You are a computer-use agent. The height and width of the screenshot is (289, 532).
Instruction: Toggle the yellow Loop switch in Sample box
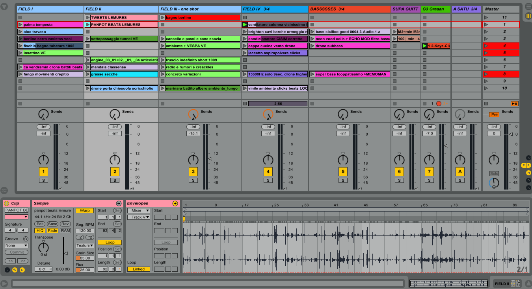pyautogui.click(x=110, y=242)
